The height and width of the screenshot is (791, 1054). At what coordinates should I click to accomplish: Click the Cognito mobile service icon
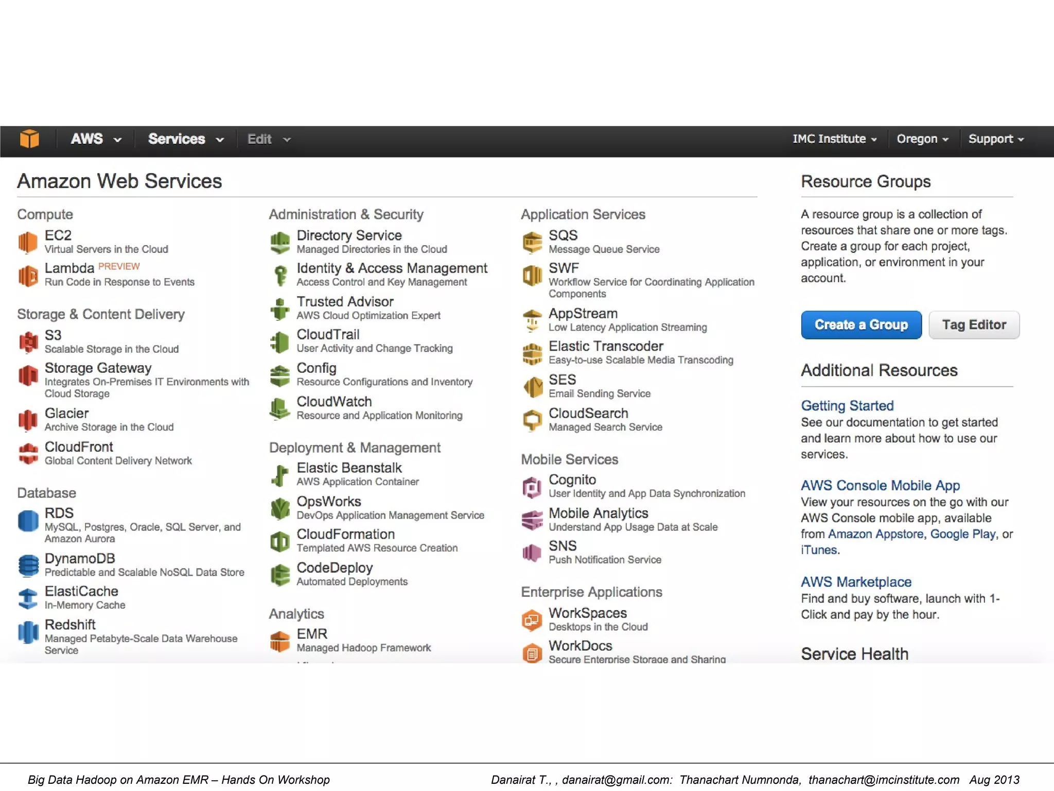point(532,487)
